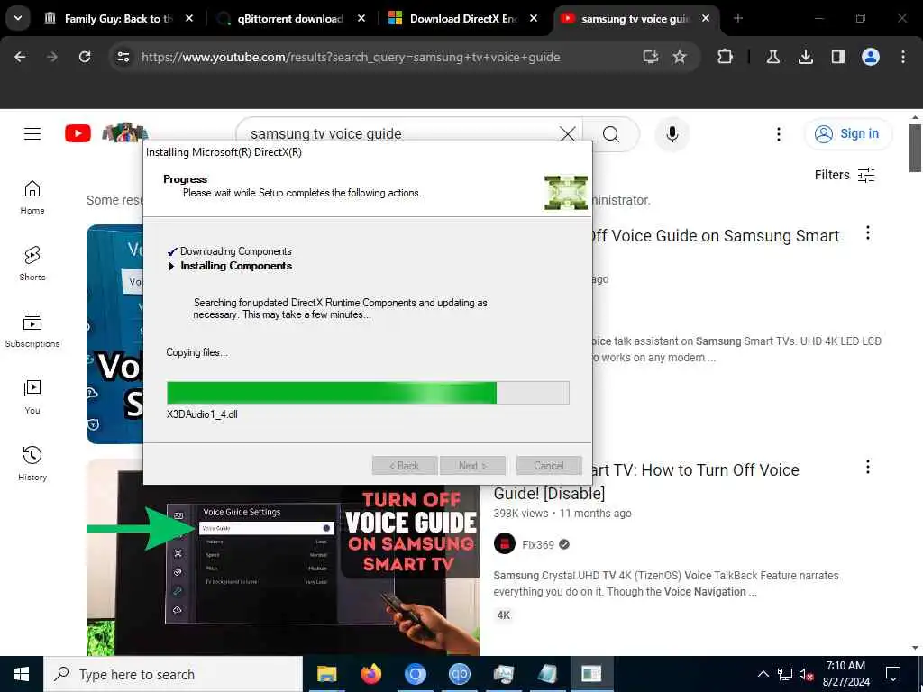923x692 pixels.
Task: Go forward in browser history
Action: tap(51, 57)
